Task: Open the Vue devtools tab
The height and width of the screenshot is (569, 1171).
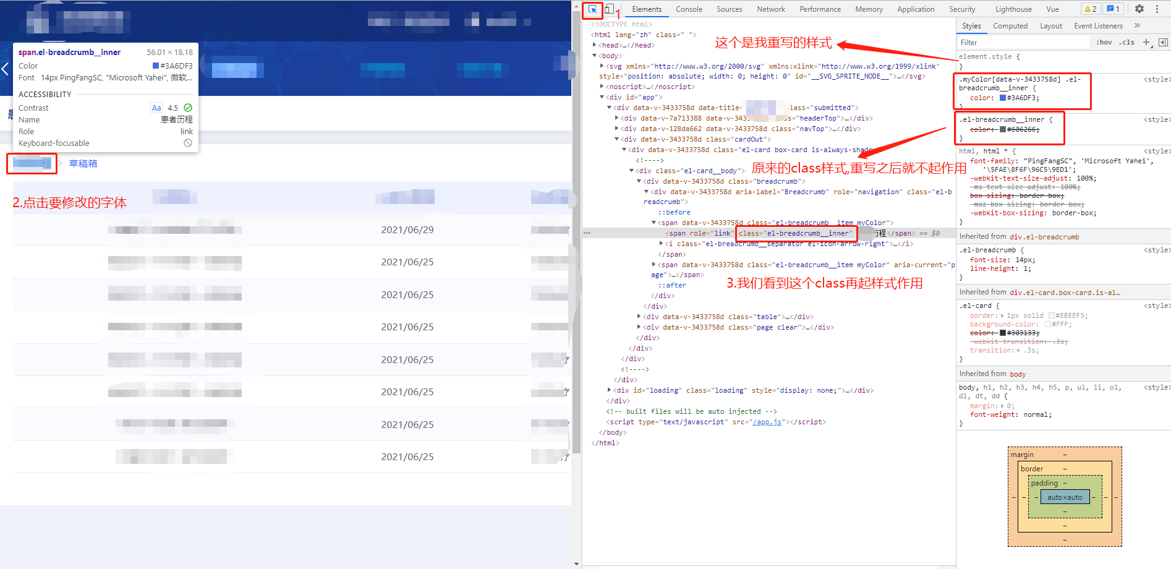Action: 1052,9
